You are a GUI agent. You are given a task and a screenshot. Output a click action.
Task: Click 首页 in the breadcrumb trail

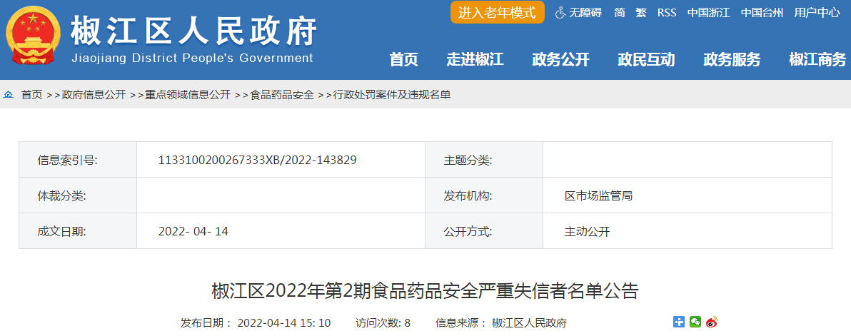[31, 95]
